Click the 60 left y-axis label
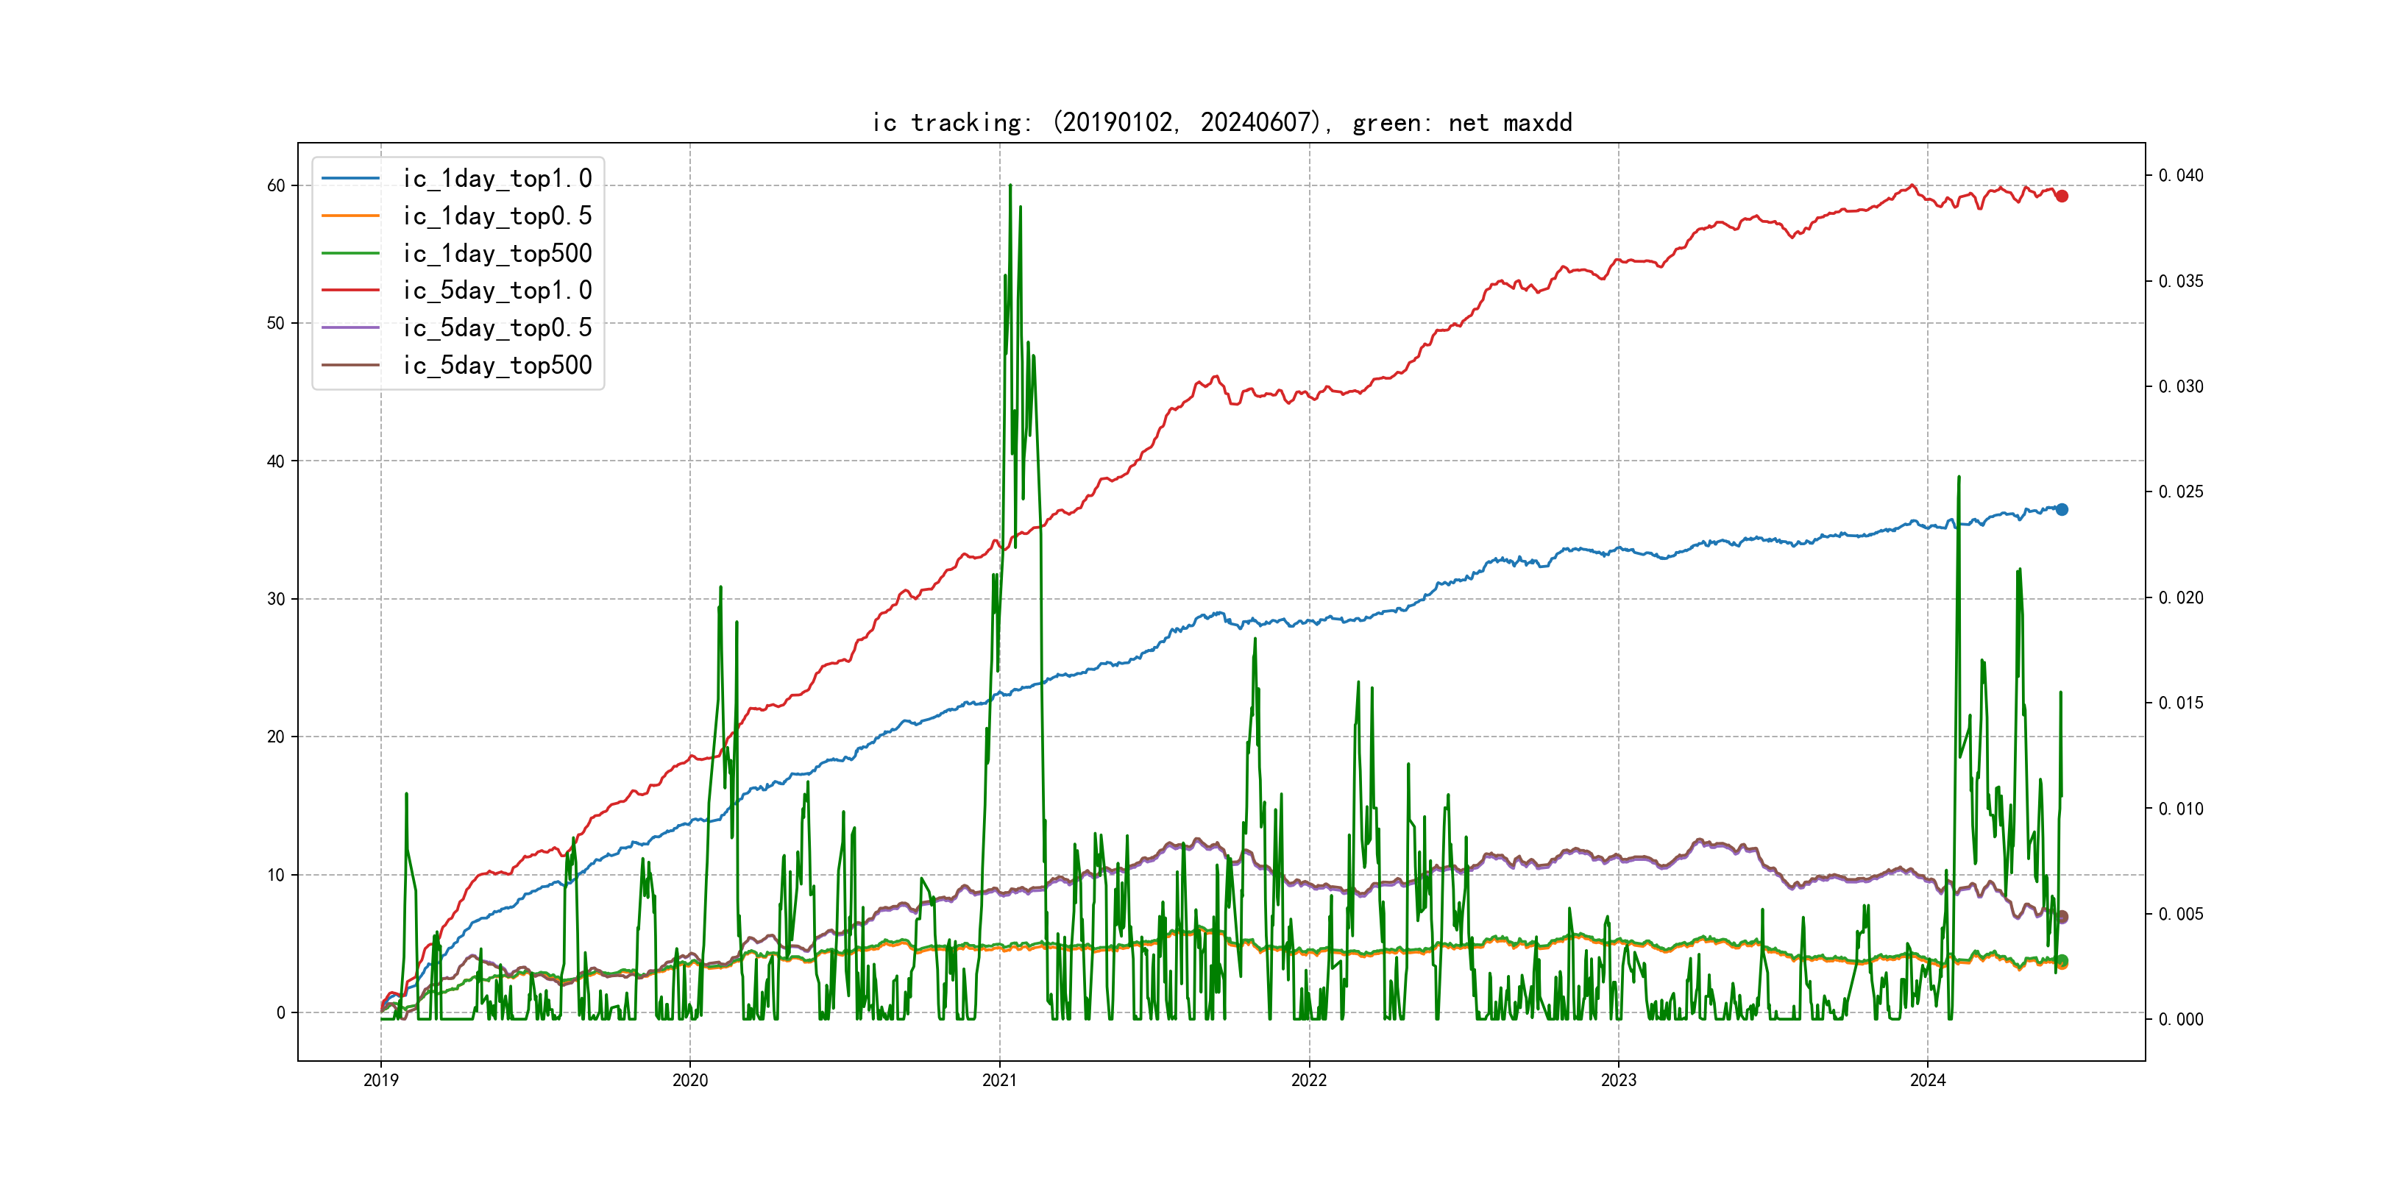 pyautogui.click(x=276, y=186)
